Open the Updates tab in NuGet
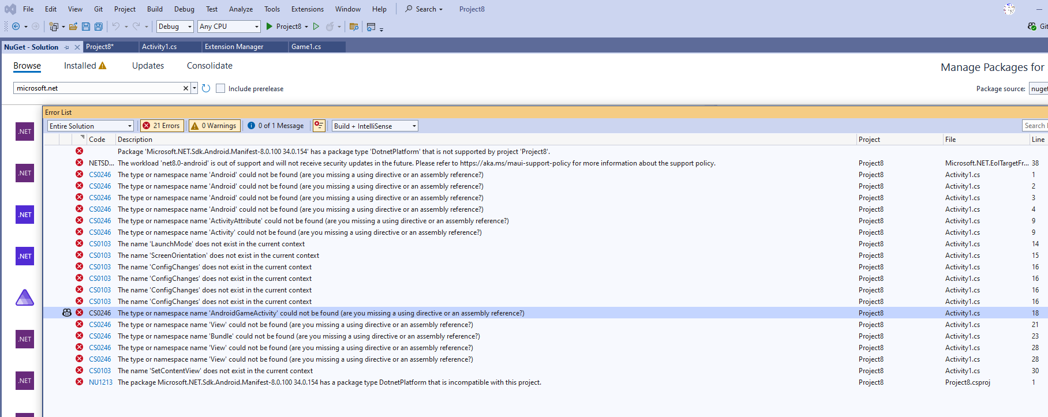 [x=148, y=66]
